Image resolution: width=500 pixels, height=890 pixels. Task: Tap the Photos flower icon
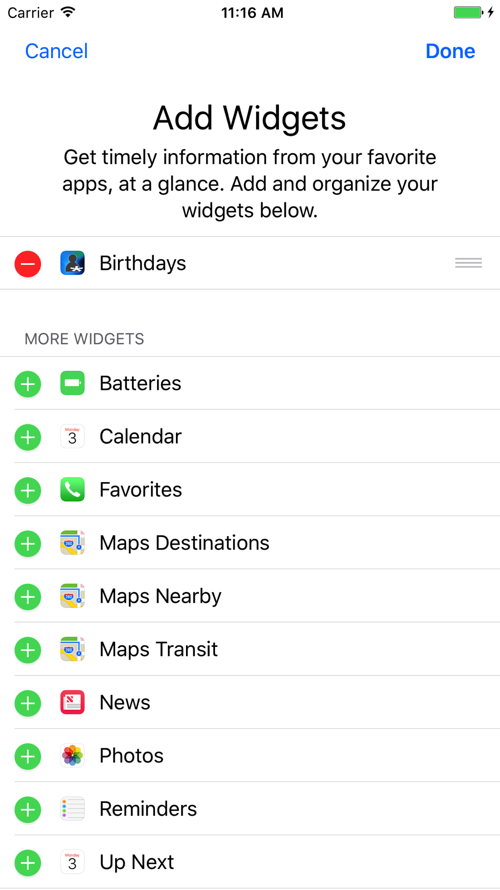point(72,756)
